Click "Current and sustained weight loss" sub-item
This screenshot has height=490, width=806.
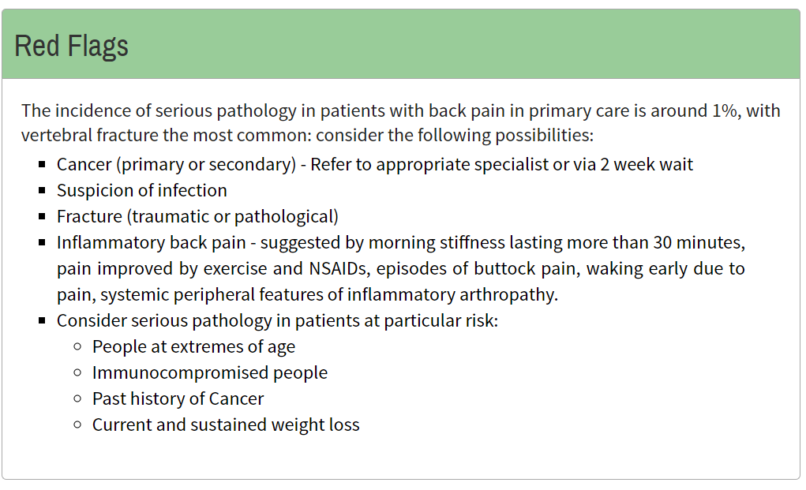point(226,425)
